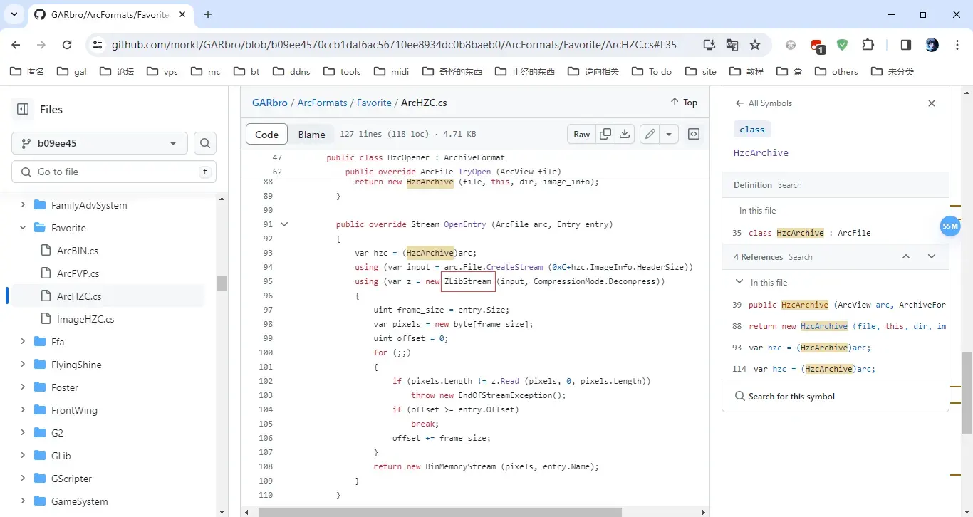
Task: Close the symbols panel
Action: [x=932, y=103]
